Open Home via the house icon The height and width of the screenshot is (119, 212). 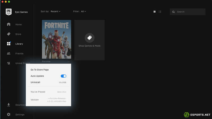(9, 24)
